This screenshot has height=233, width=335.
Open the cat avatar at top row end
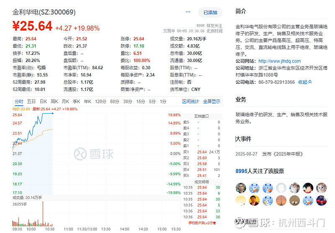[x=322, y=188]
